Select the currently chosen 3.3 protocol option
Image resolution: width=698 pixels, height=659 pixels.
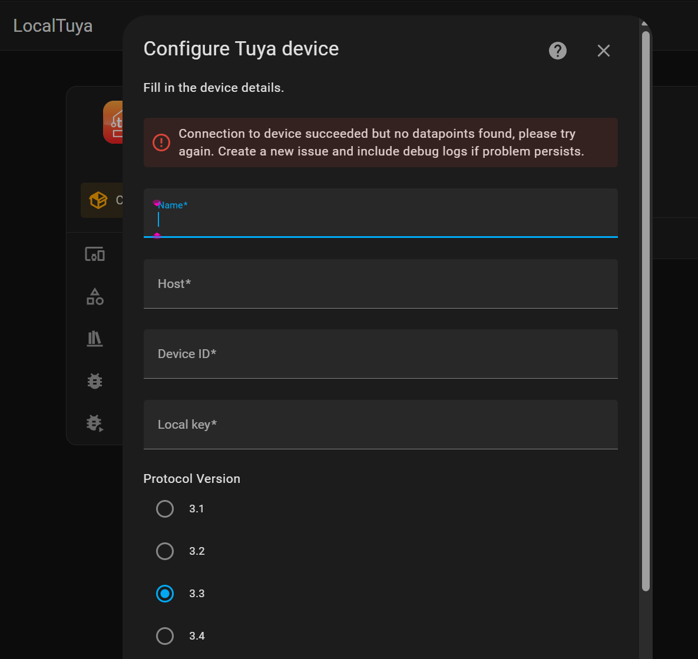[x=165, y=594]
